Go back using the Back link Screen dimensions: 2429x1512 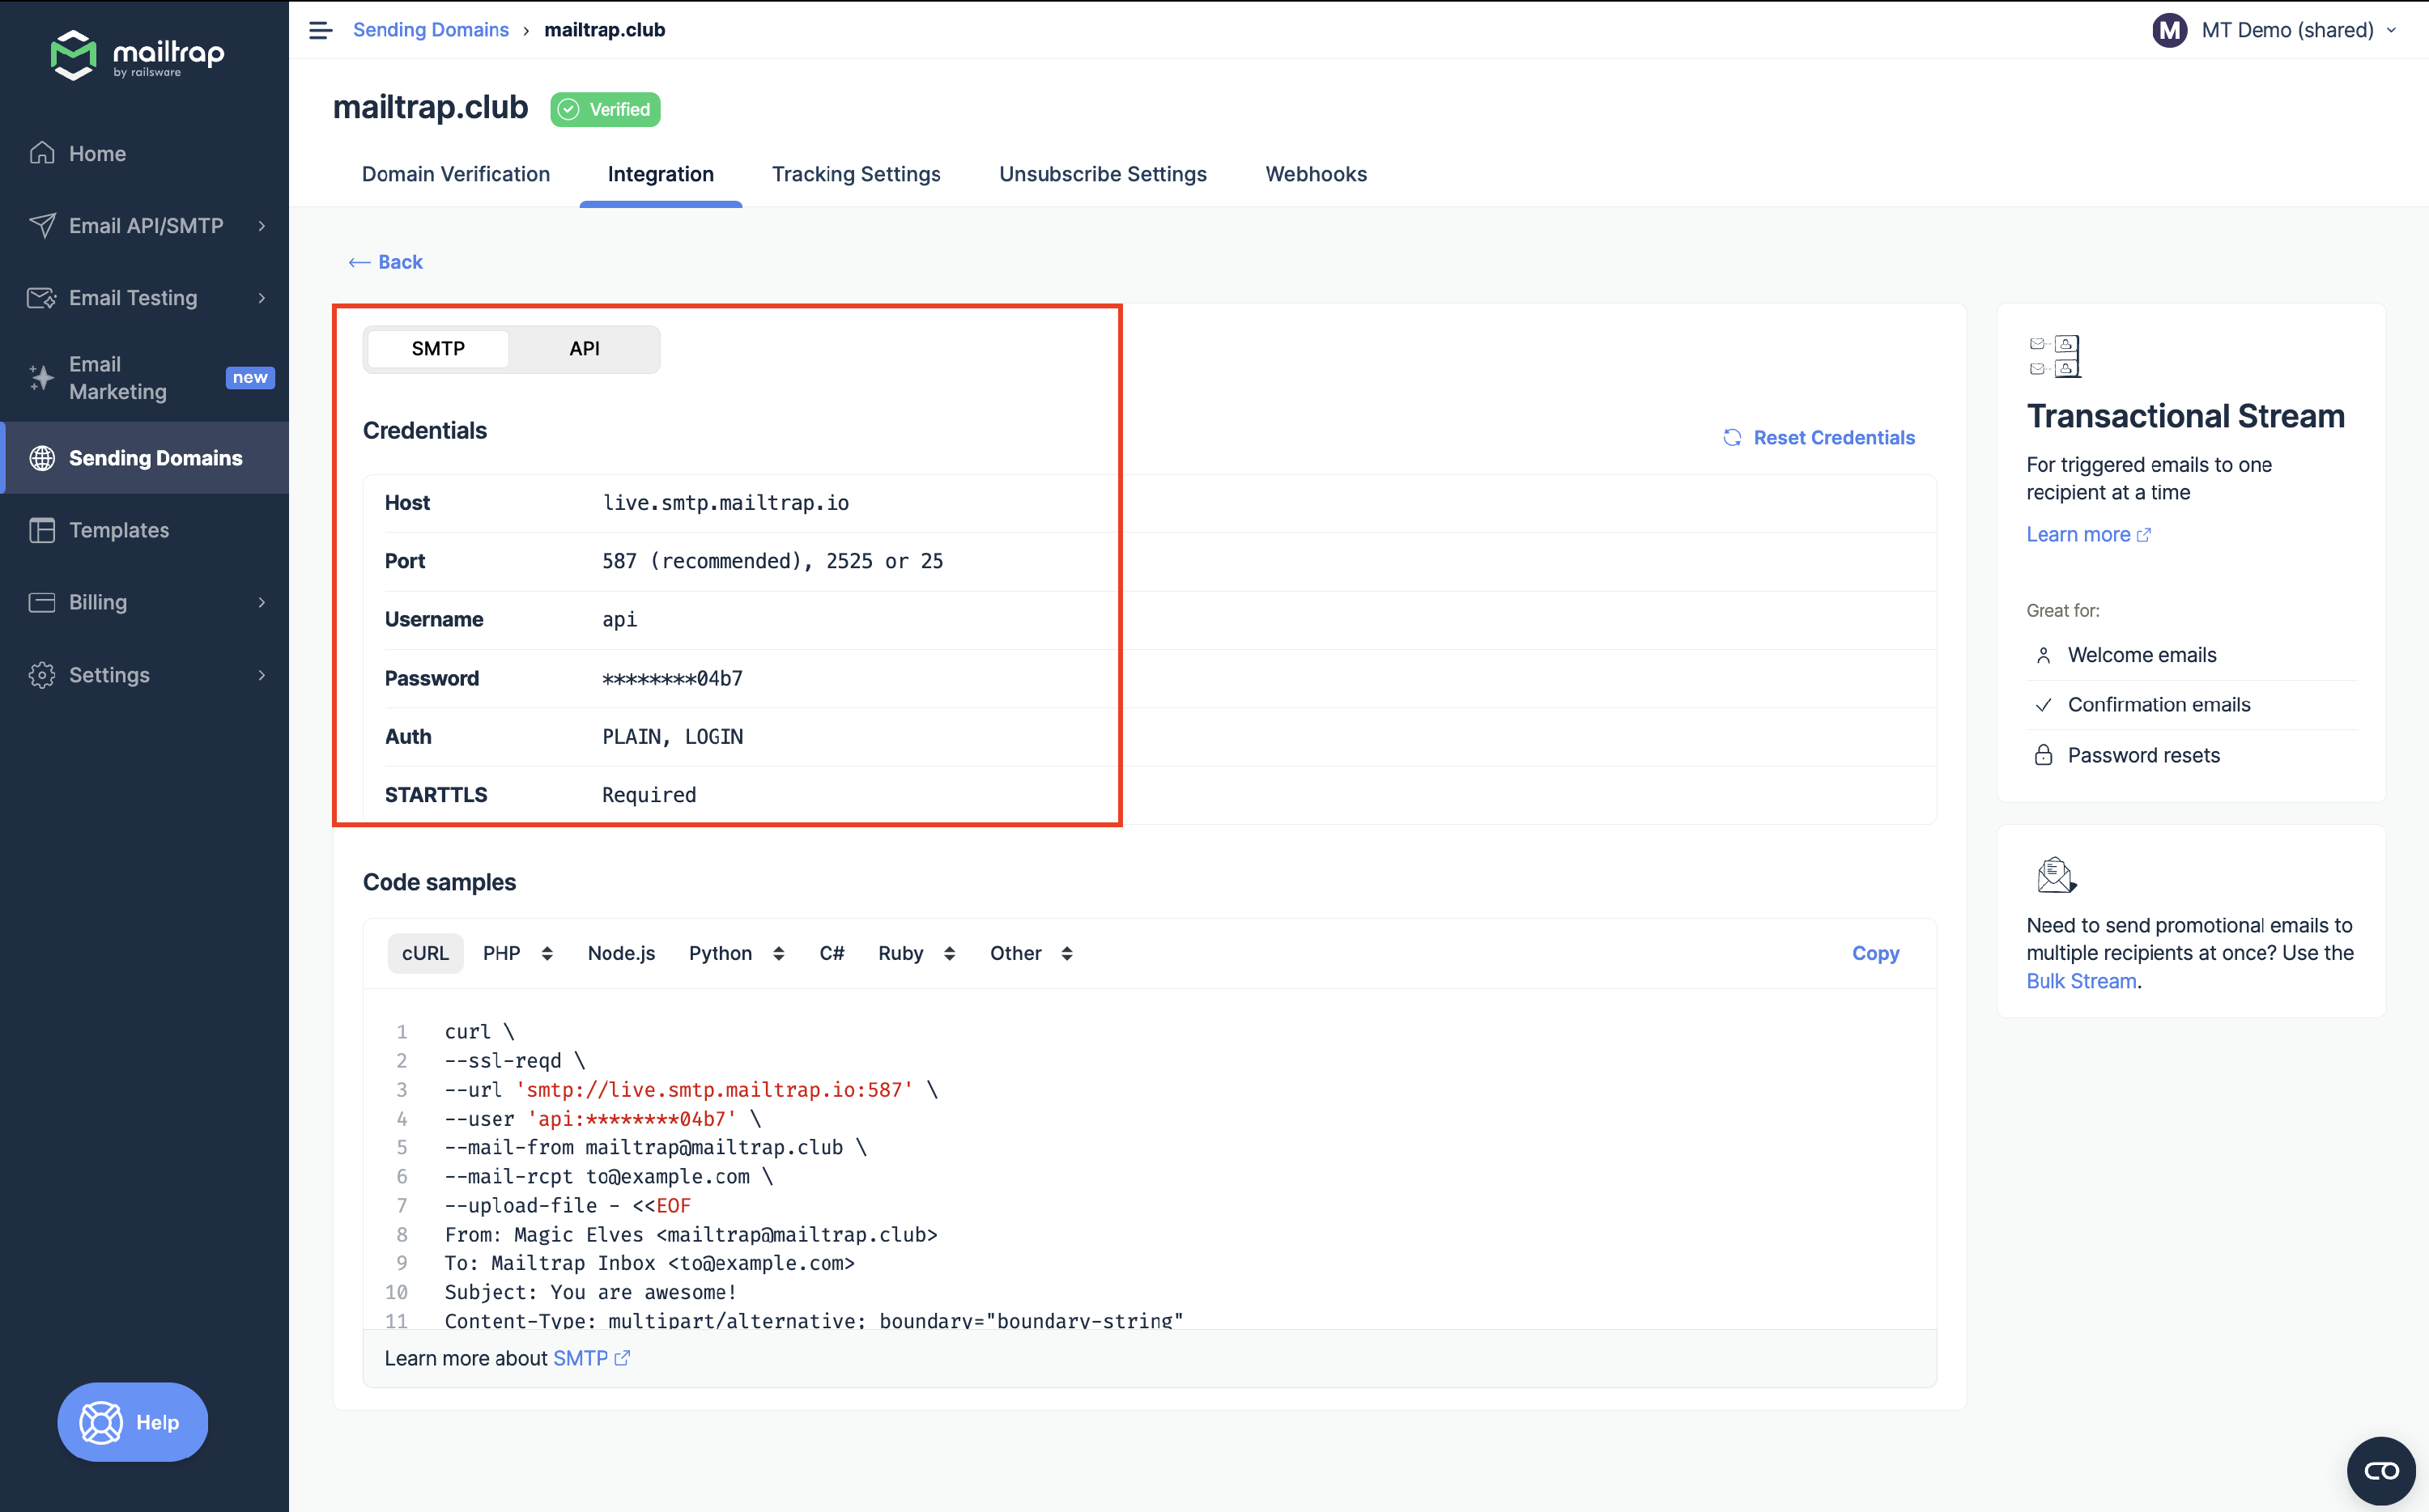386,262
